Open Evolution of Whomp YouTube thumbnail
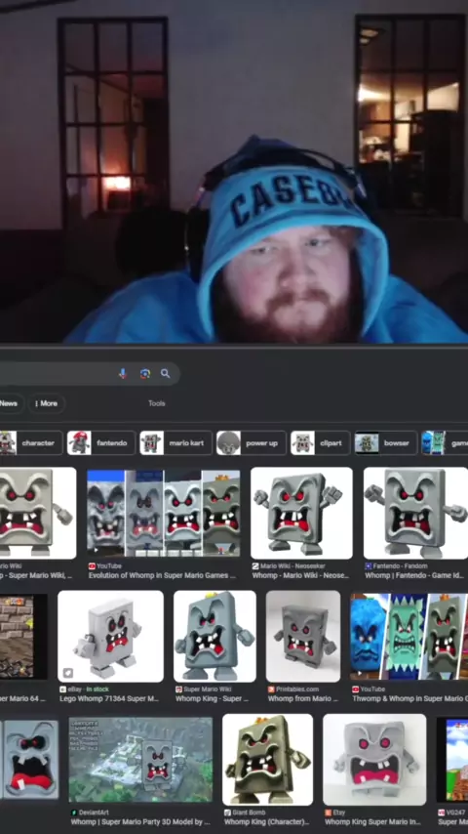 click(164, 514)
